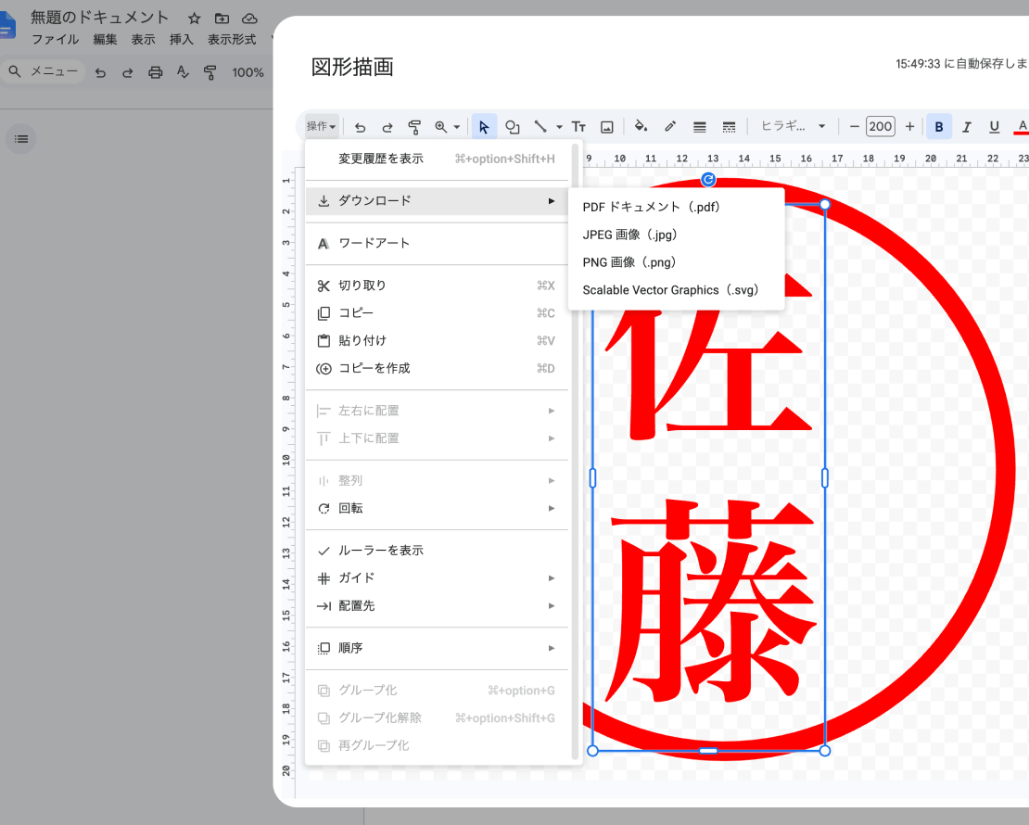Choose 変更履歴を表示 menu entry

pos(437,159)
